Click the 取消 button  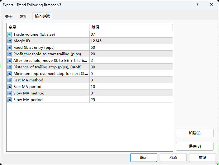[x=174, y=158]
